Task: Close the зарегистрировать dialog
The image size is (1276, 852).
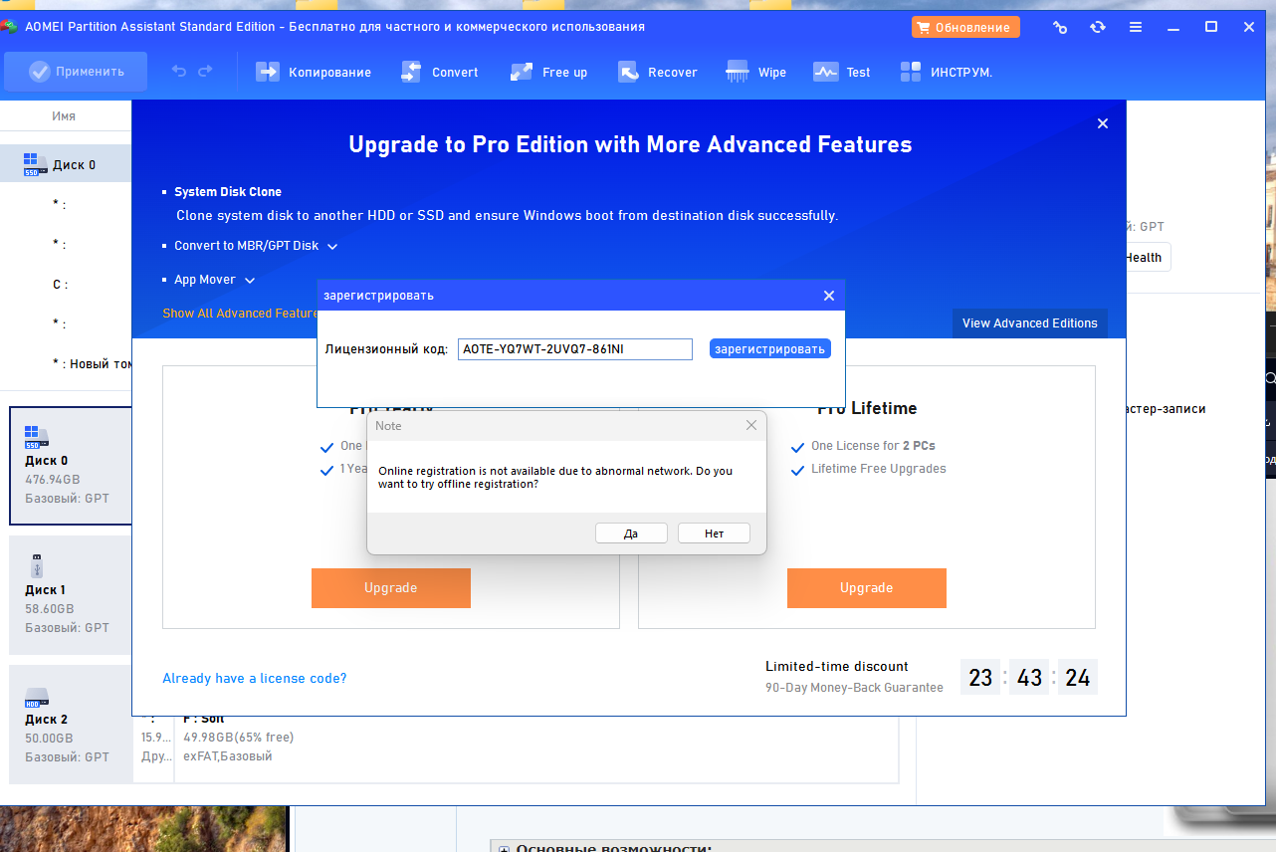Action: (x=829, y=296)
